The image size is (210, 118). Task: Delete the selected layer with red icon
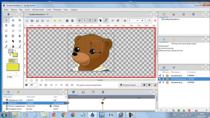tap(189, 110)
